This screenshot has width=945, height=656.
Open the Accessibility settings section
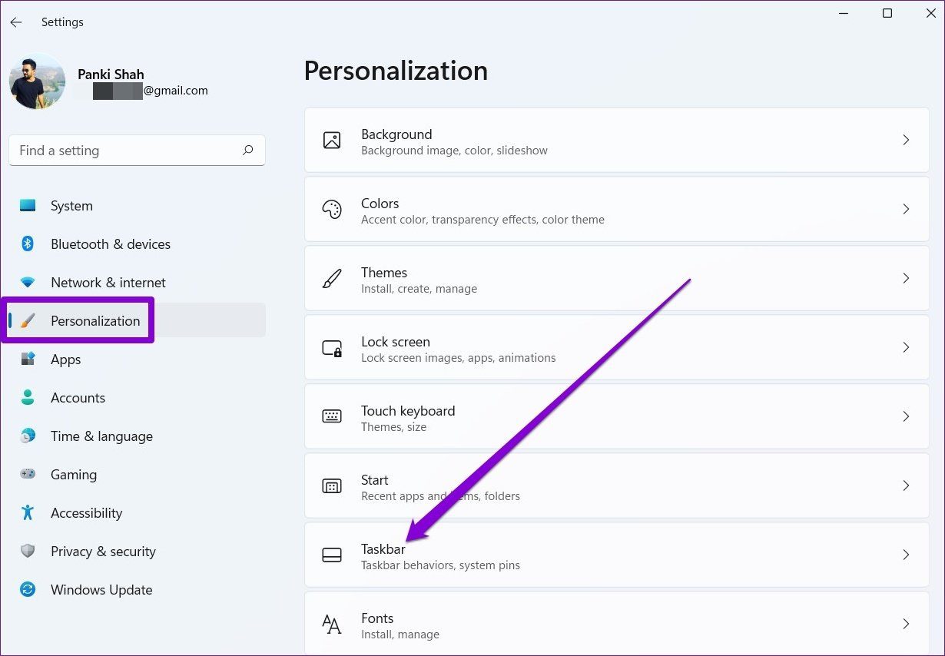[137, 513]
